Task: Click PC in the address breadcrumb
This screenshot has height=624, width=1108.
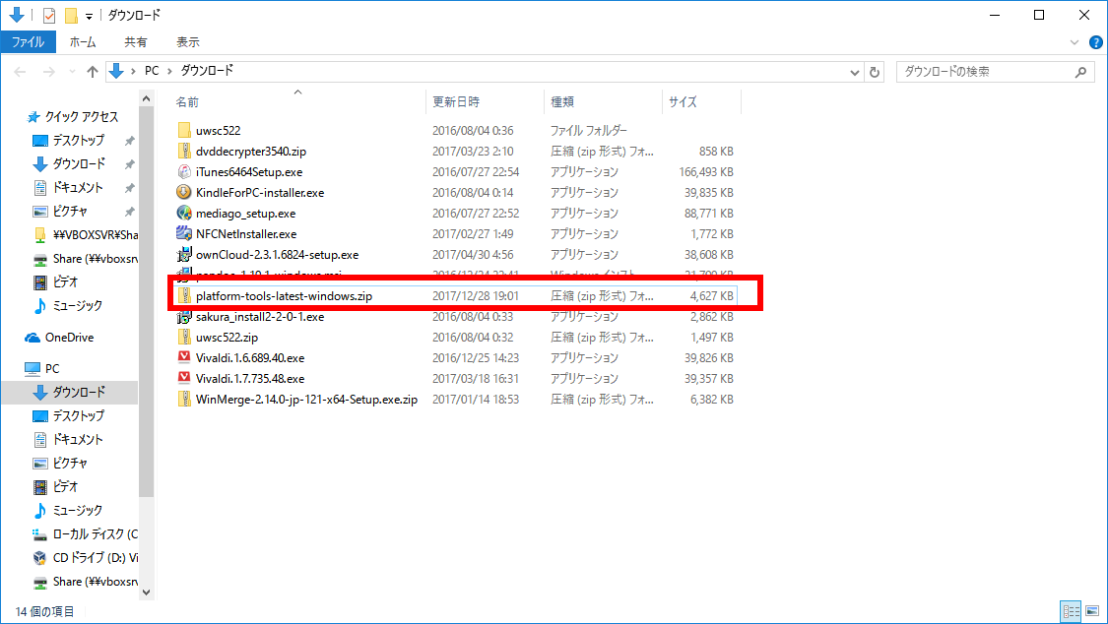Action: click(x=152, y=71)
